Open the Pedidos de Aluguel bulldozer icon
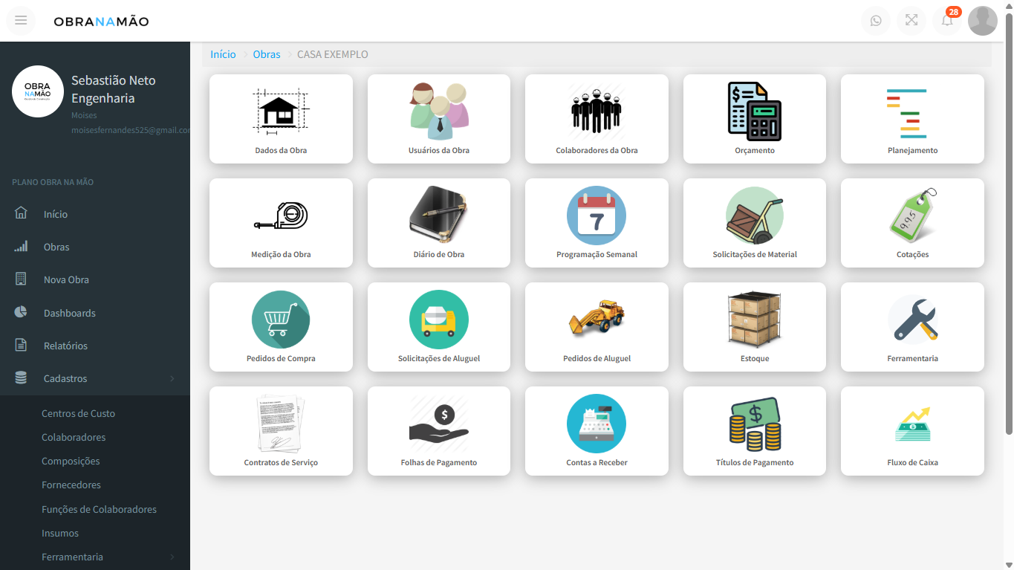Screen dimensions: 1014x570 tap(597, 317)
